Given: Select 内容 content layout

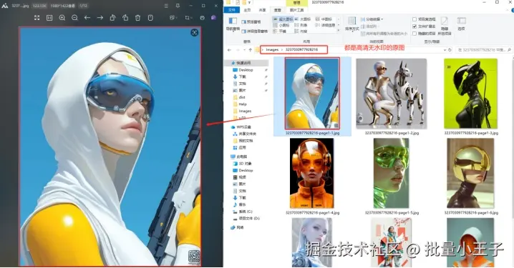Looking at the screenshot, I should click(301, 31).
